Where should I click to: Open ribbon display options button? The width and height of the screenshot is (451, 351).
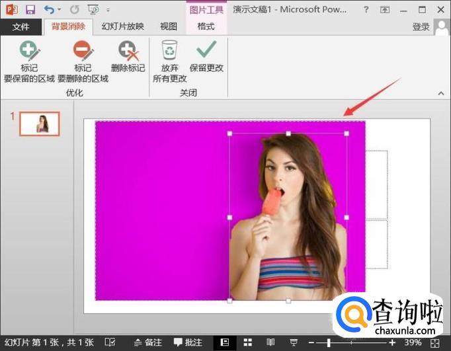(384, 10)
